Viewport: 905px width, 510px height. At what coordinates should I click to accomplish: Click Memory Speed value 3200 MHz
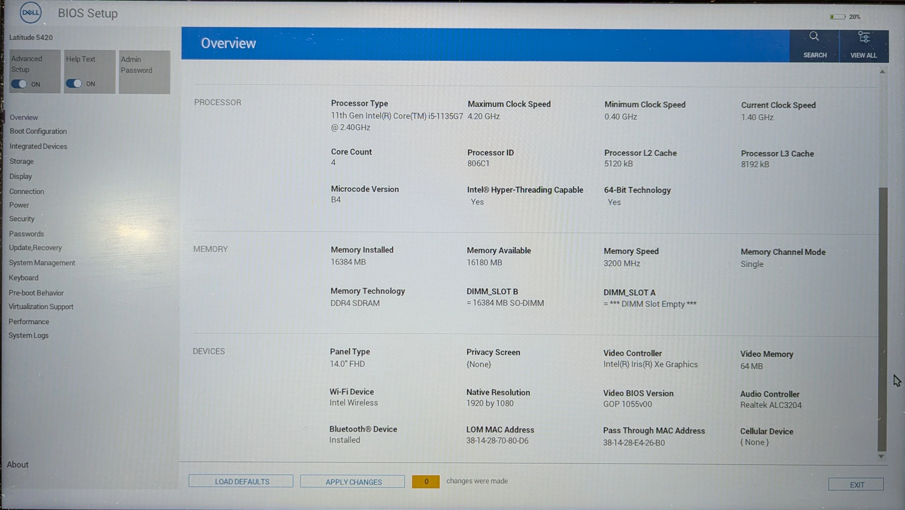point(622,263)
